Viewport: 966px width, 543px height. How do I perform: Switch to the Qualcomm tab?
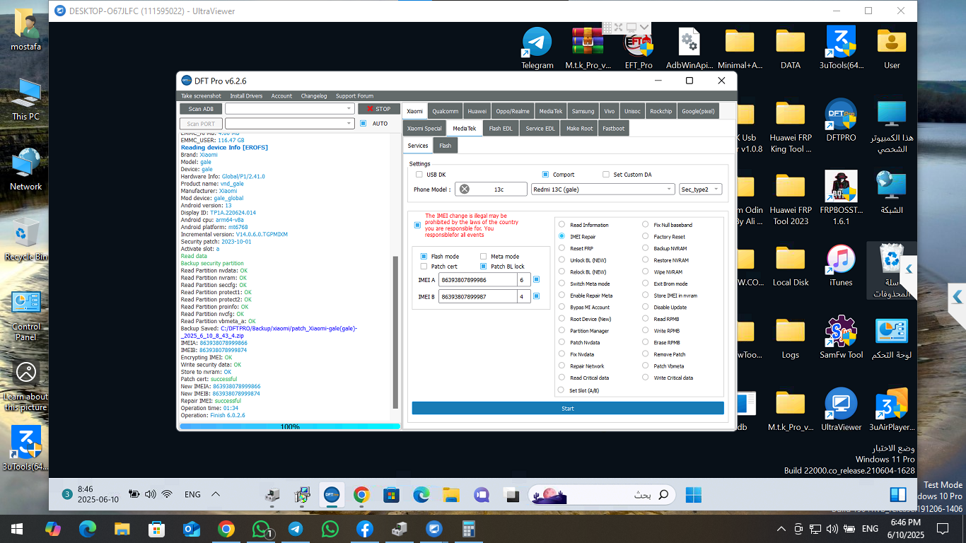[x=446, y=111]
